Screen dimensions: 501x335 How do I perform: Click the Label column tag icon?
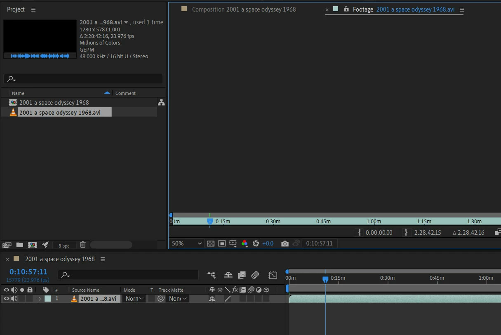click(46, 290)
